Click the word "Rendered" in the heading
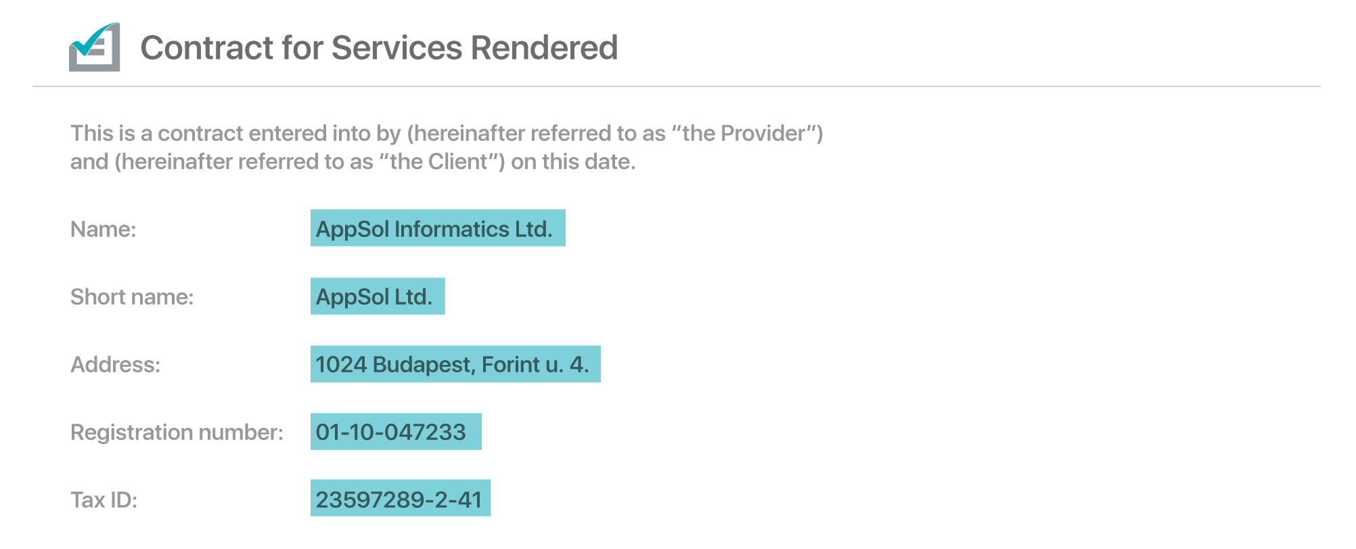 (544, 48)
